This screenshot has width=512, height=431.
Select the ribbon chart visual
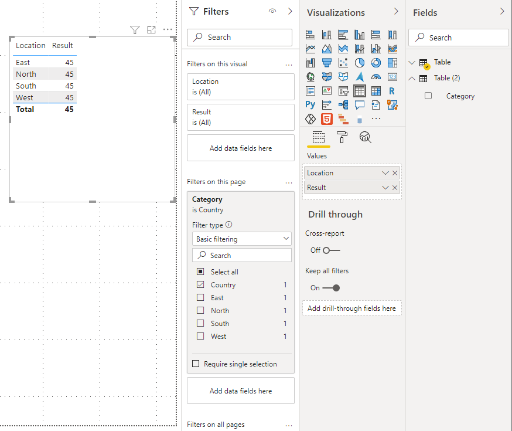[392, 49]
